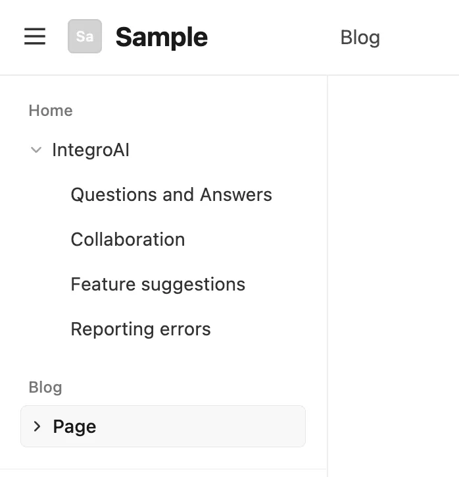The height and width of the screenshot is (477, 459).
Task: Click the hamburger menu icon
Action: 35,37
